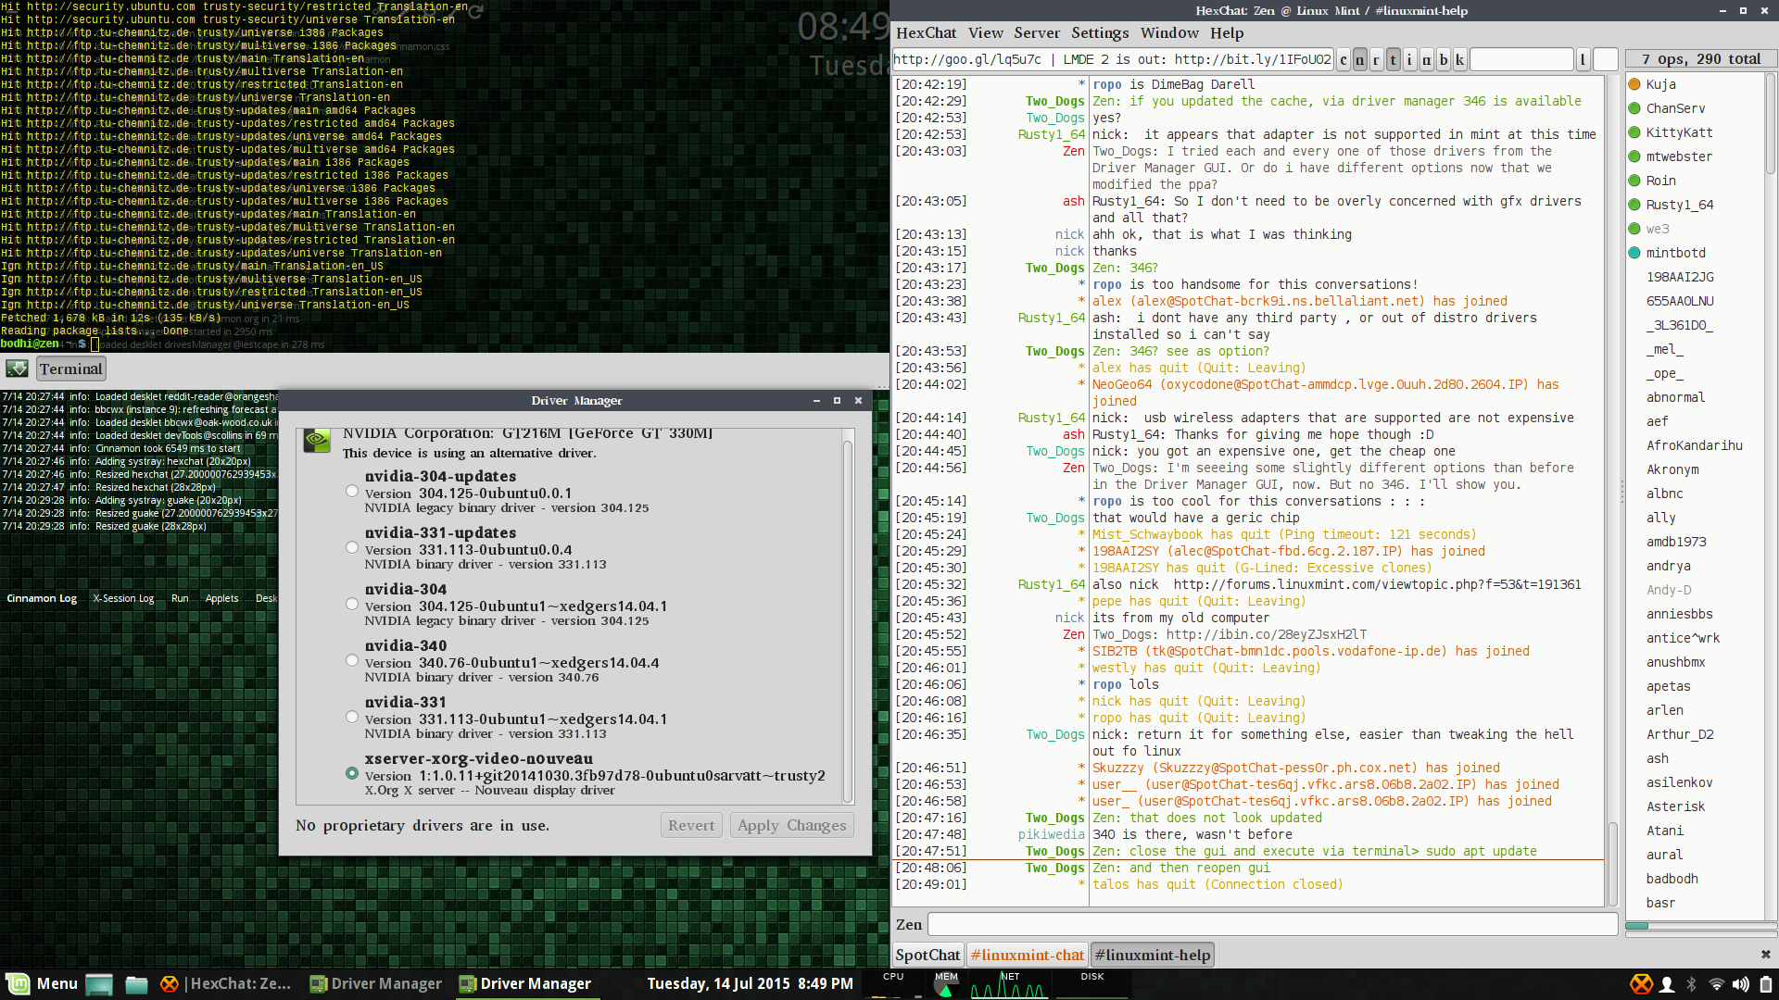Switch to the #linuxmint-help tab

1153,955
